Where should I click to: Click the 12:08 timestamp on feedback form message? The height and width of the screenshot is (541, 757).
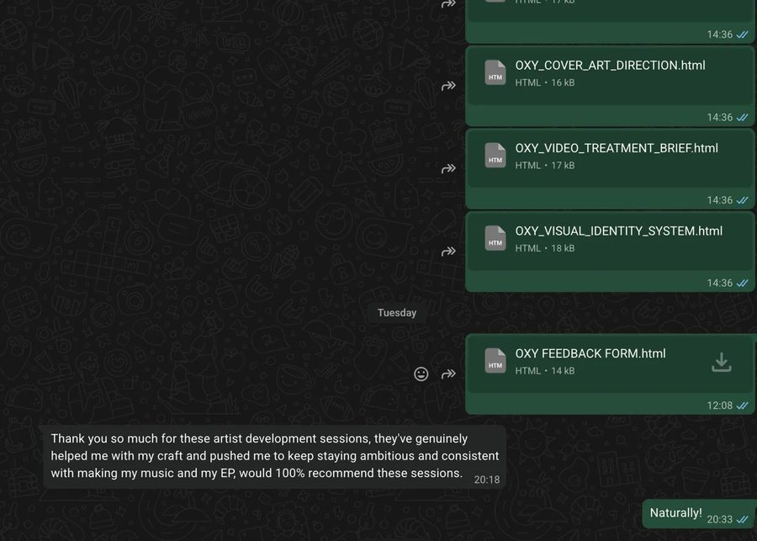720,406
